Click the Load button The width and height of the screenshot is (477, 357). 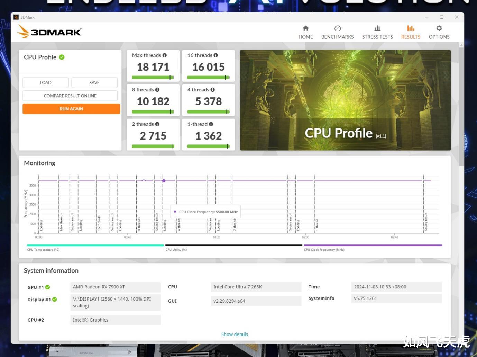(x=46, y=83)
